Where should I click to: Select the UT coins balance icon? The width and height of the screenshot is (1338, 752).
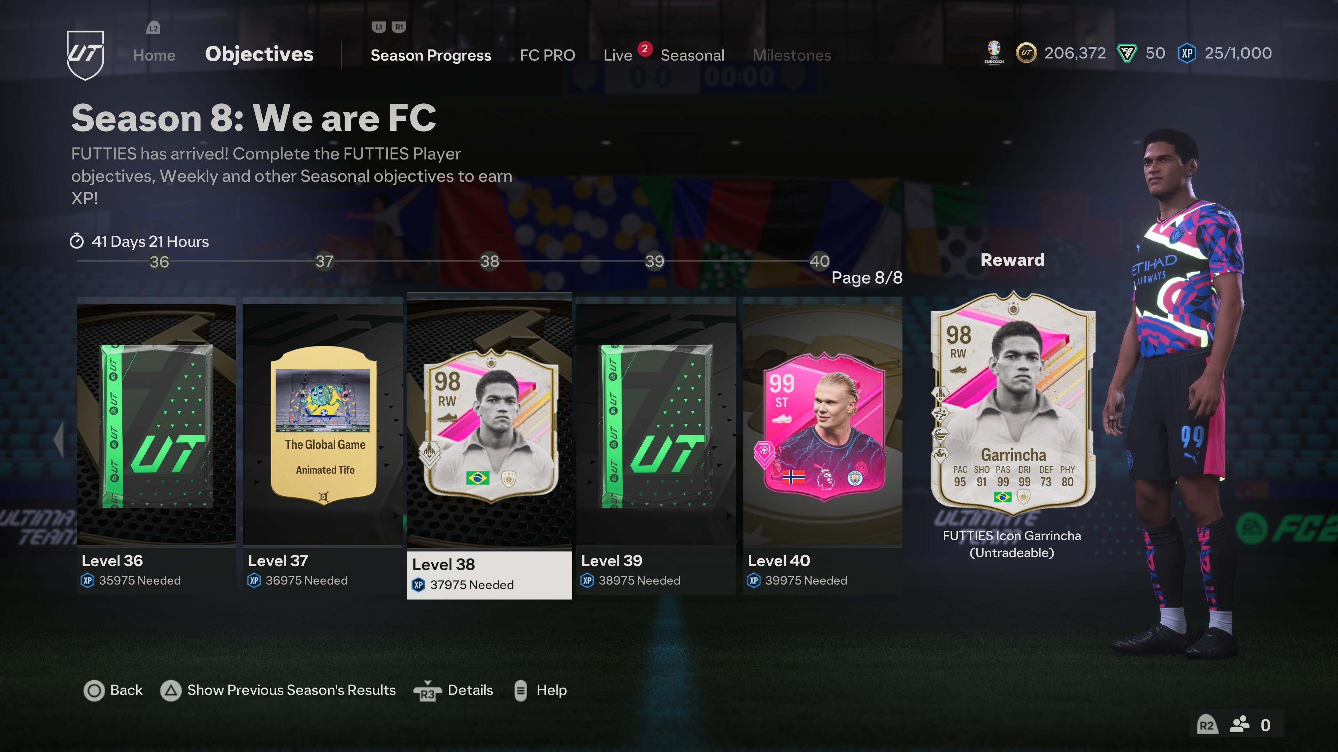coord(1026,53)
